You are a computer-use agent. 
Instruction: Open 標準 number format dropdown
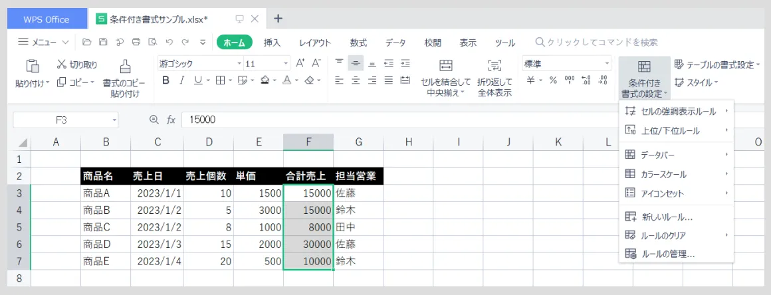tap(607, 64)
